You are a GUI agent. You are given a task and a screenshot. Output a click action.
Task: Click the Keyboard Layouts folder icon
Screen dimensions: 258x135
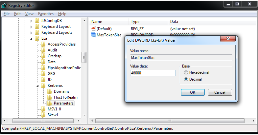(37, 32)
